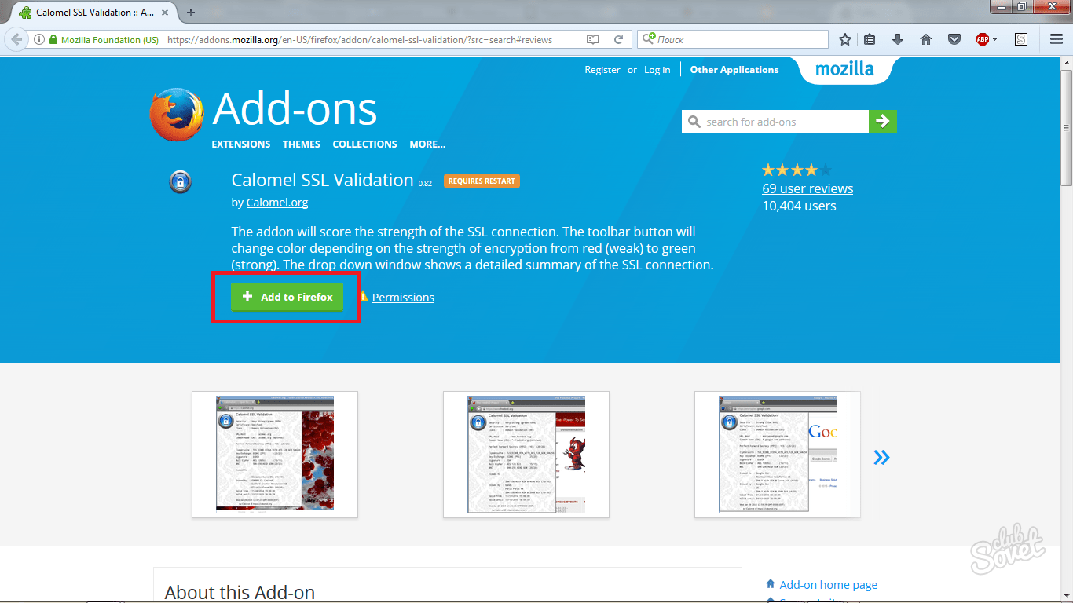The image size is (1073, 603).
Task: Open Adblock Plus dropdown arrow
Action: 995,39
